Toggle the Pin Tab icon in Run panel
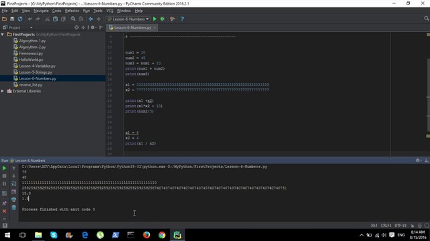 4,204
